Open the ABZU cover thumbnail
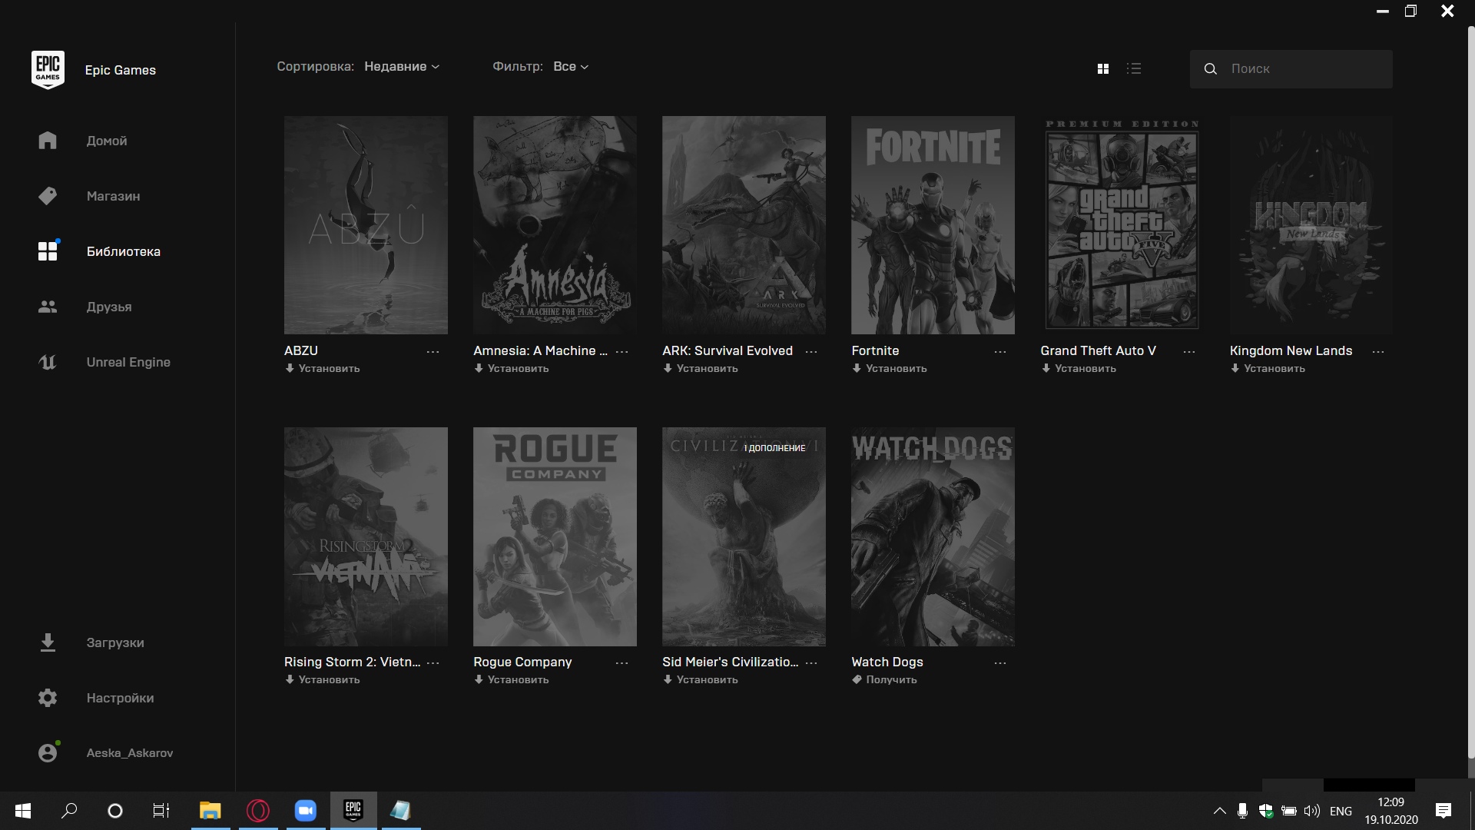This screenshot has width=1475, height=830. pyautogui.click(x=366, y=225)
